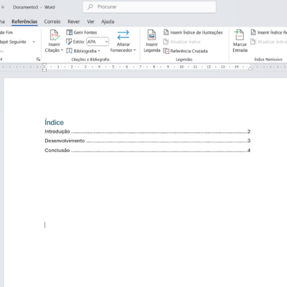Open the Estilo APA combo box
The width and height of the screenshot is (287, 287).
coord(98,42)
